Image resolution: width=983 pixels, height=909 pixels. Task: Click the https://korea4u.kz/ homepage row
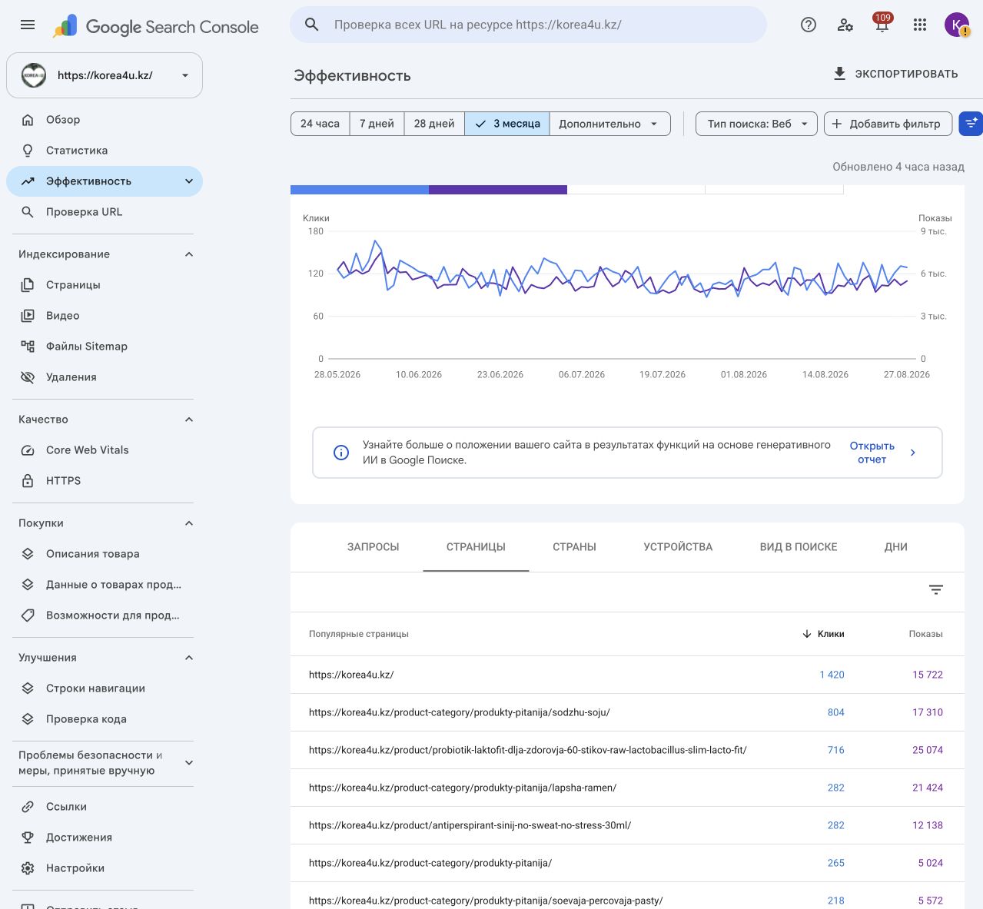(627, 675)
